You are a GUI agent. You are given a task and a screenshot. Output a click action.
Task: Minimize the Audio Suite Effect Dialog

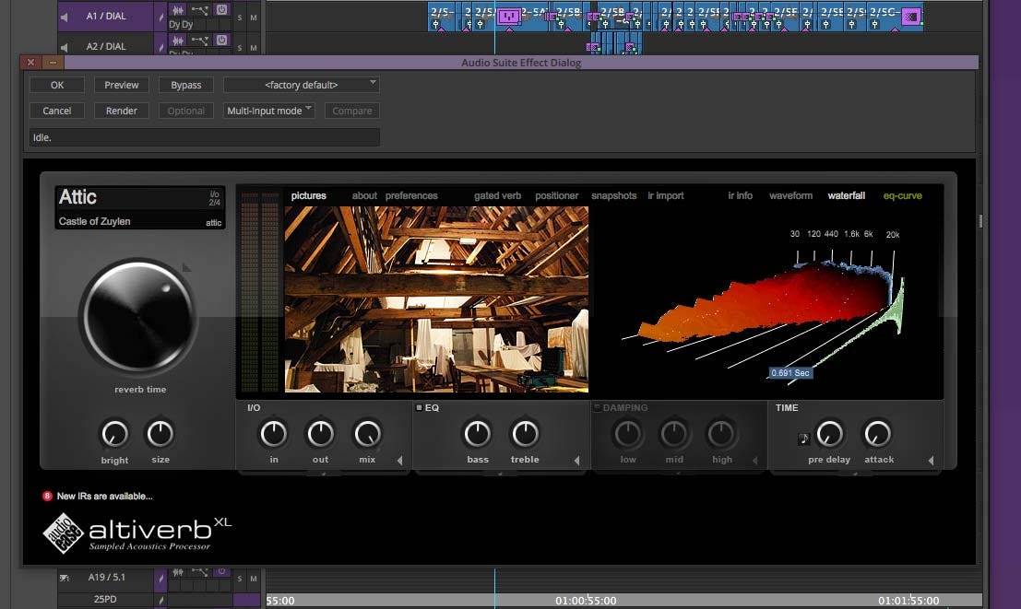click(x=53, y=63)
